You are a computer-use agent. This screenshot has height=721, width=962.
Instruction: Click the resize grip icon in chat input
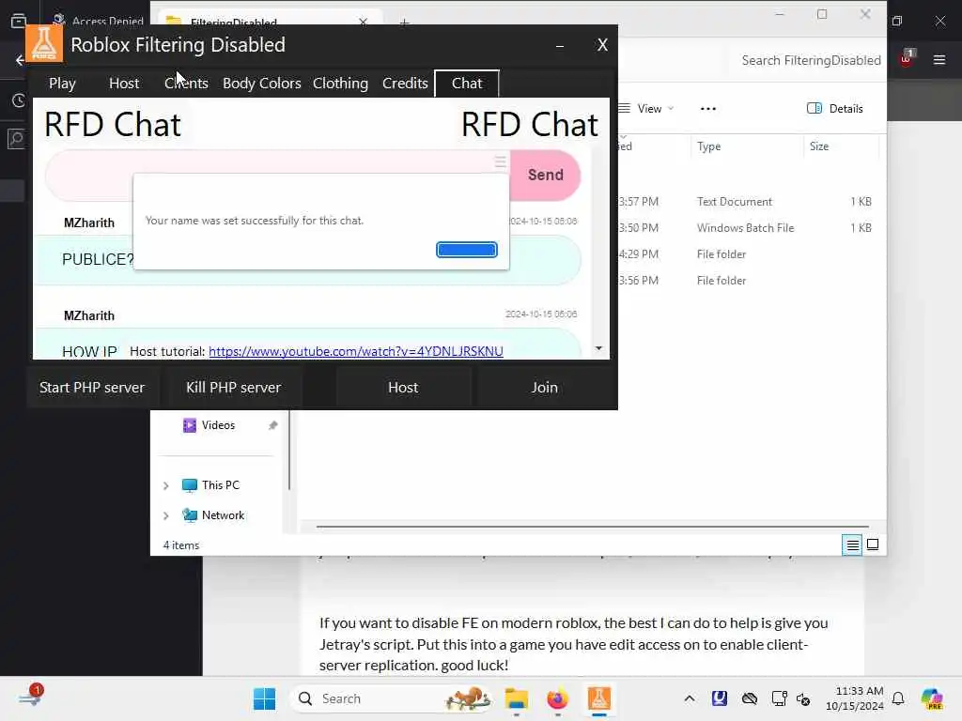[x=501, y=161]
